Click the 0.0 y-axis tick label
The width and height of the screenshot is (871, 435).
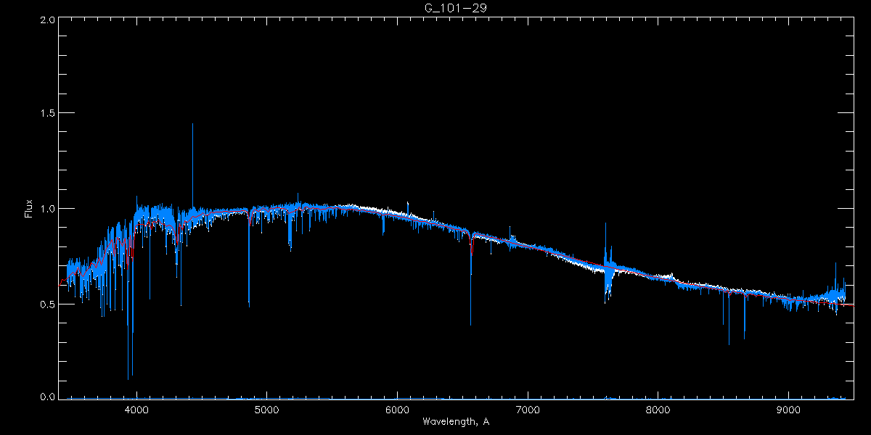(x=47, y=397)
